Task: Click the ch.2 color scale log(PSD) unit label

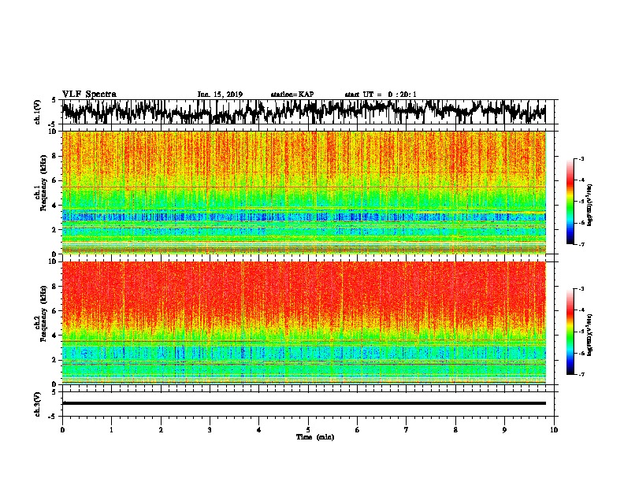Action: pos(590,335)
